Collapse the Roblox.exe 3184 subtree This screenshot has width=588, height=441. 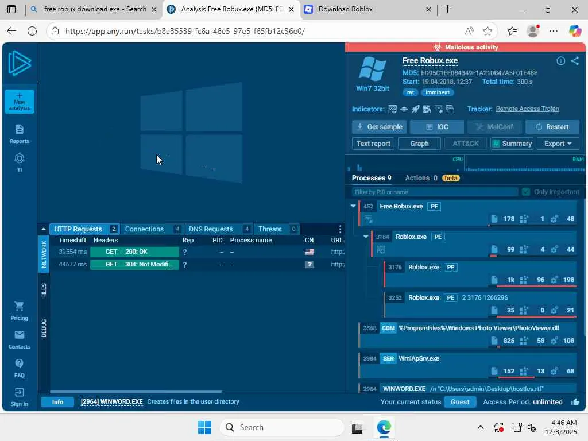(x=366, y=237)
